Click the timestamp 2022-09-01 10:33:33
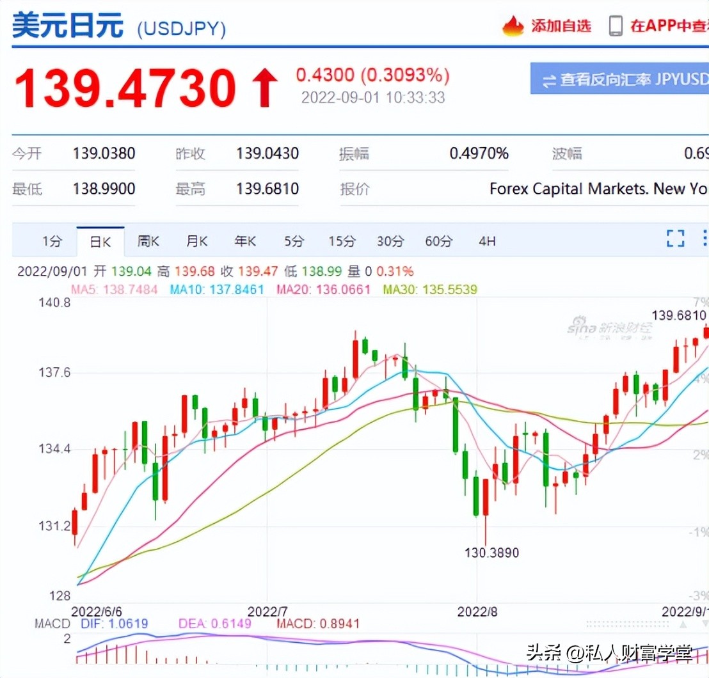The width and height of the screenshot is (709, 678). [373, 98]
